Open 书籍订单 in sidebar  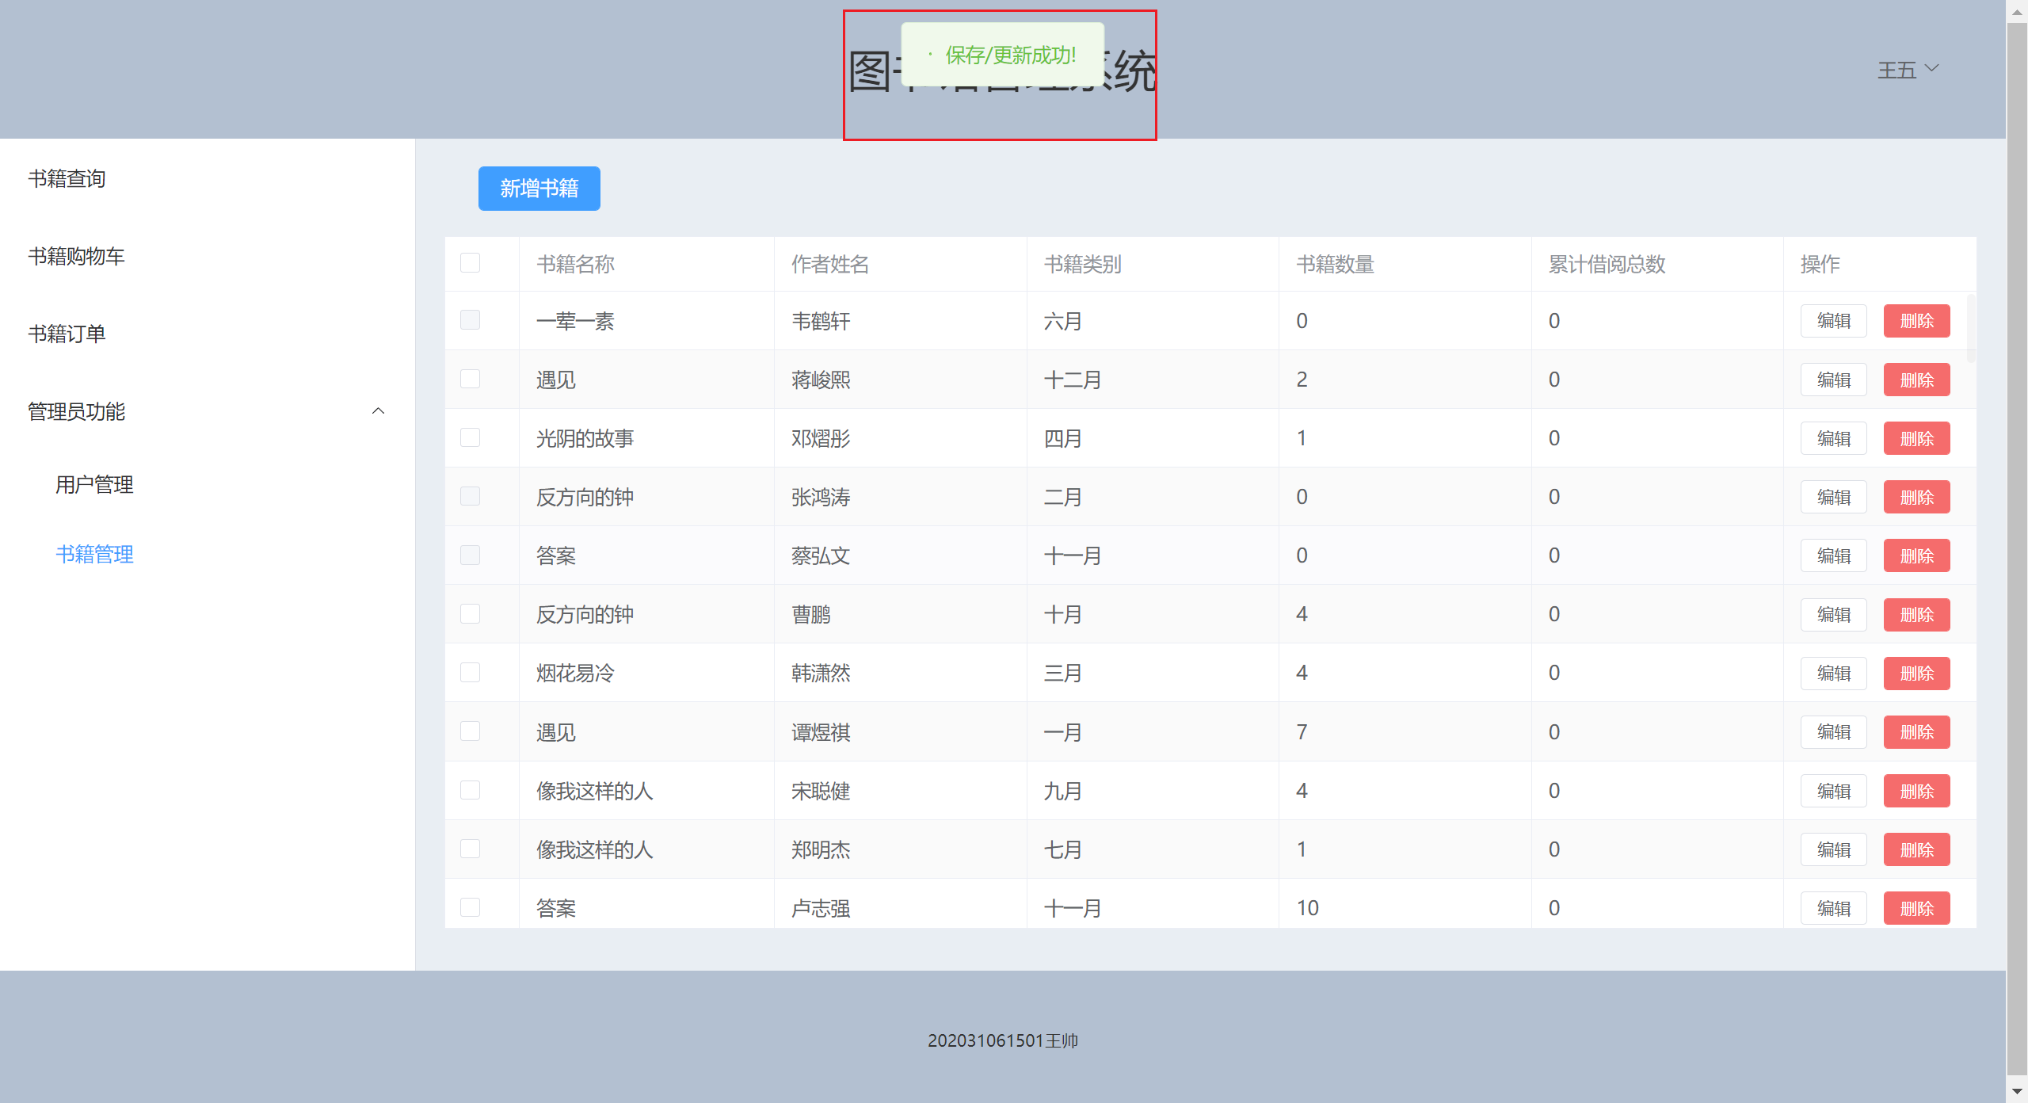click(67, 334)
